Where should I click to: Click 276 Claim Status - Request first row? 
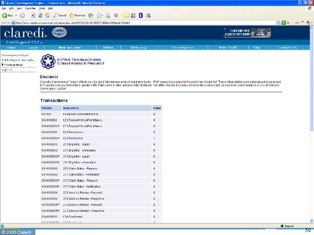(x=80, y=168)
